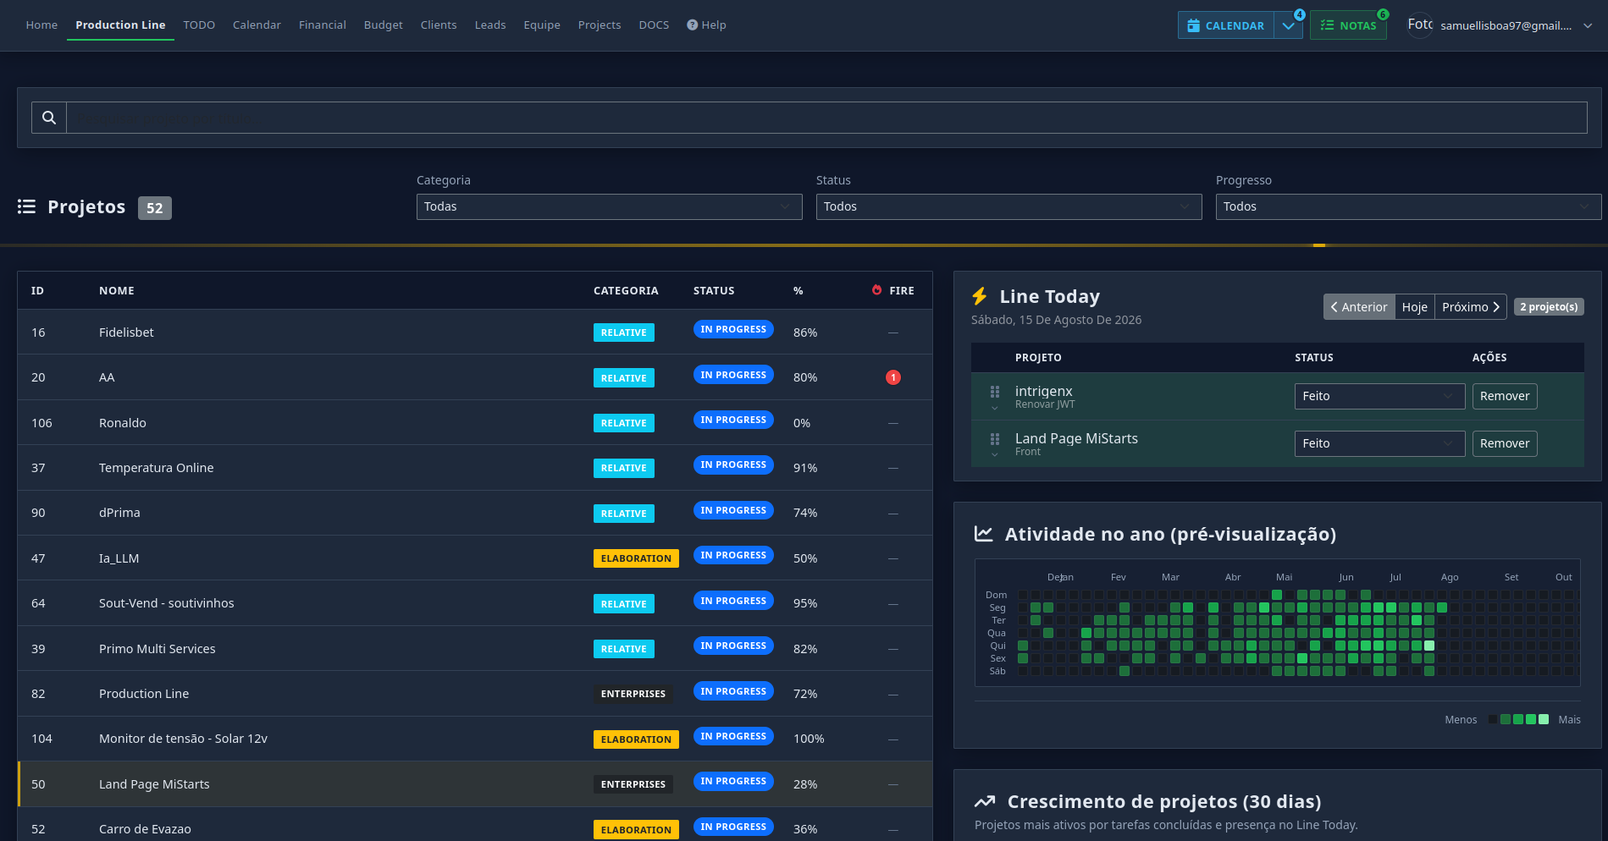The height and width of the screenshot is (841, 1608).
Task: Click the ENTERPRISES badge on Production Line row
Action: 633,694
